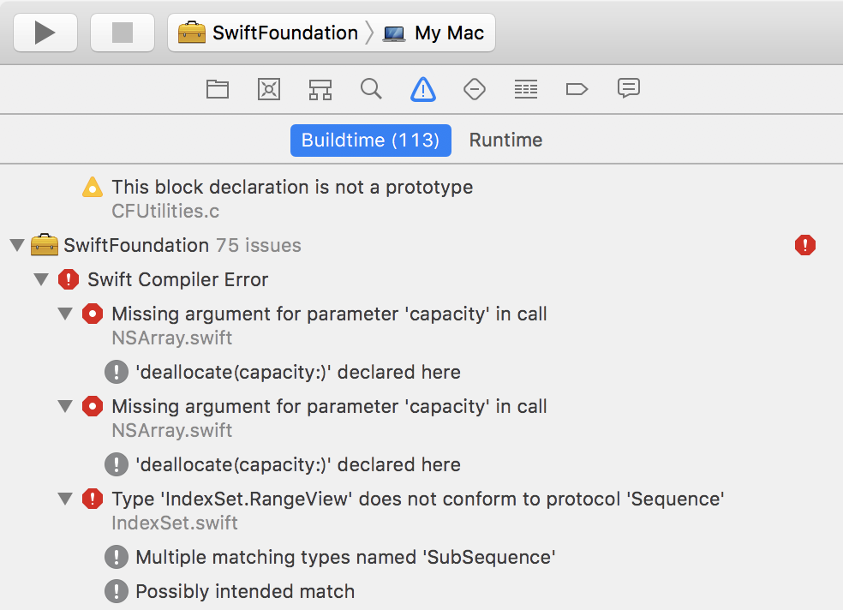Click the My Mac laptop icon
Image resolution: width=843 pixels, height=610 pixels.
394,34
